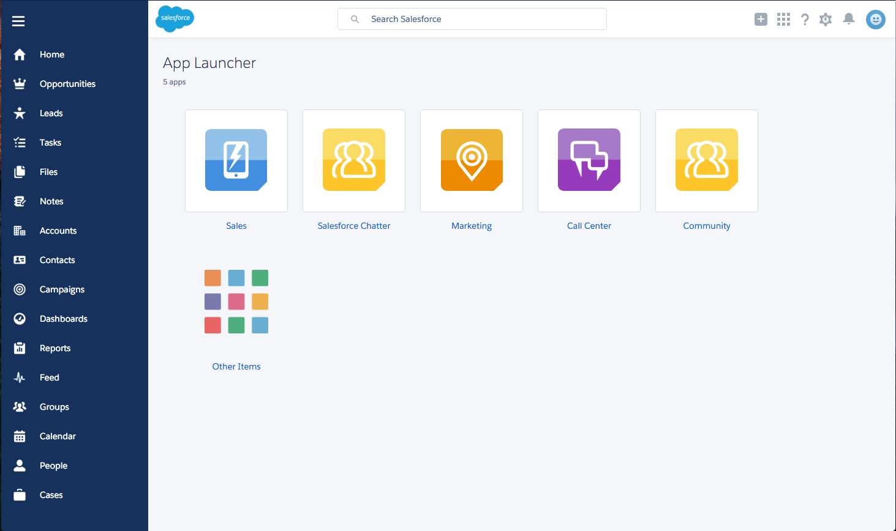Screen dimensions: 896x531
Task: Open the Marketing app tile
Action: [x=472, y=161]
